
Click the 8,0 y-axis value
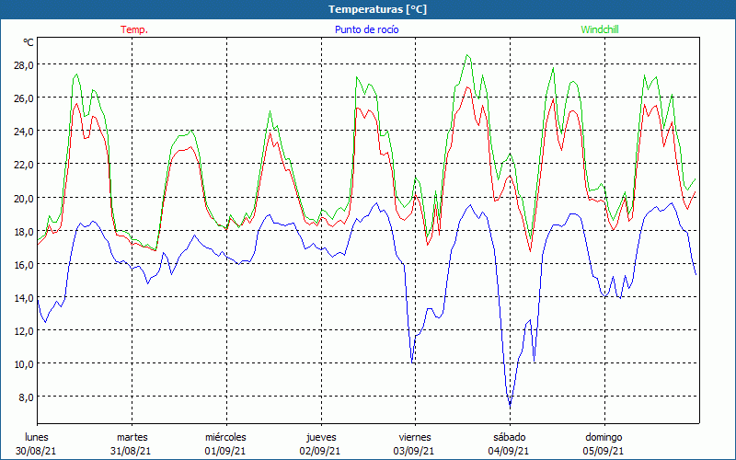tap(26, 397)
